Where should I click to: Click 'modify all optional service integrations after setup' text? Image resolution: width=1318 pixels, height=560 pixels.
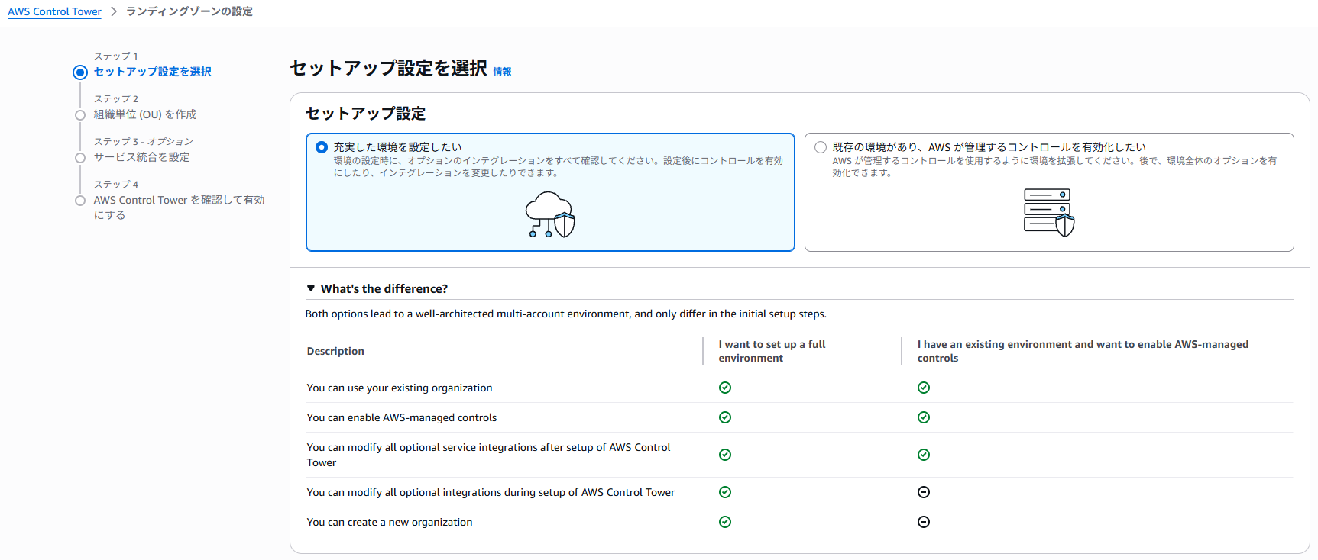(489, 455)
